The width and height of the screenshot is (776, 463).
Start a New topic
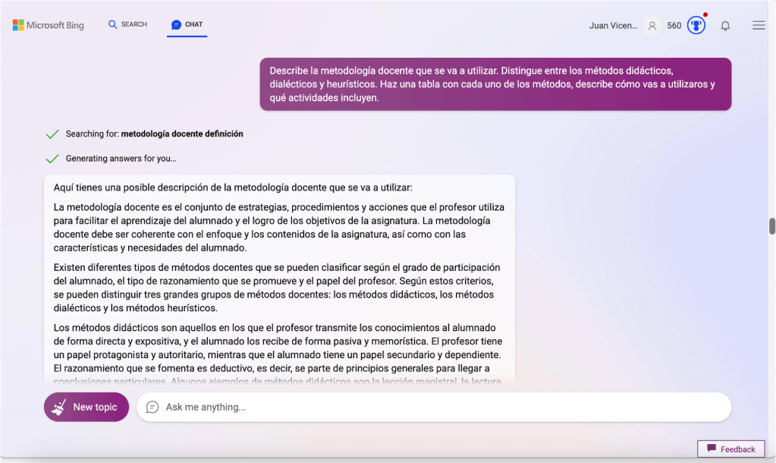[x=86, y=407]
